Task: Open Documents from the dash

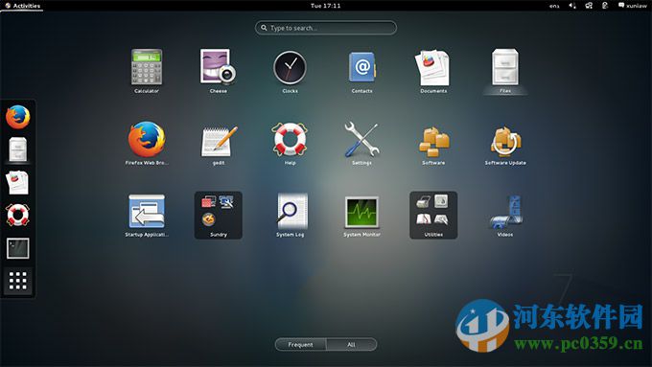Action: pyautogui.click(x=17, y=182)
